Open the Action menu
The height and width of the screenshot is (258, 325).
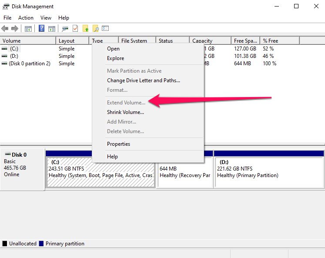coord(26,18)
